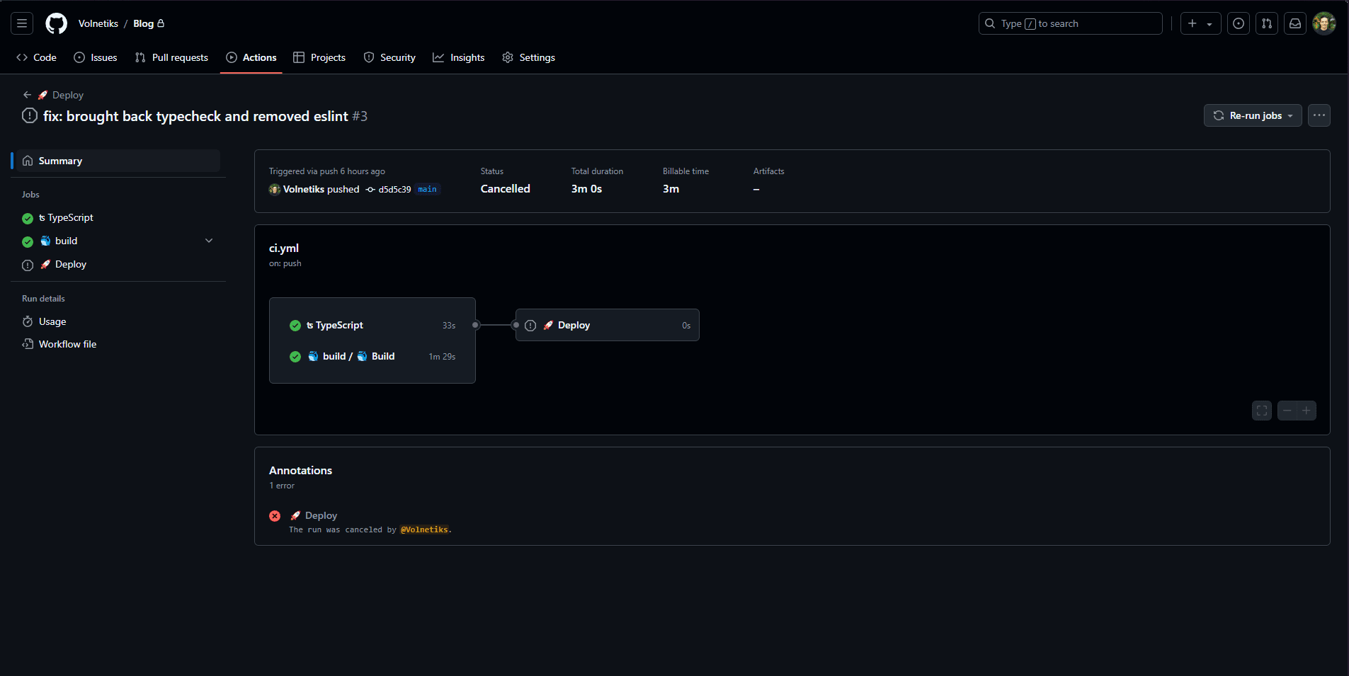1349x676 pixels.
Task: Open the pull requests header icon
Action: 1266,23
